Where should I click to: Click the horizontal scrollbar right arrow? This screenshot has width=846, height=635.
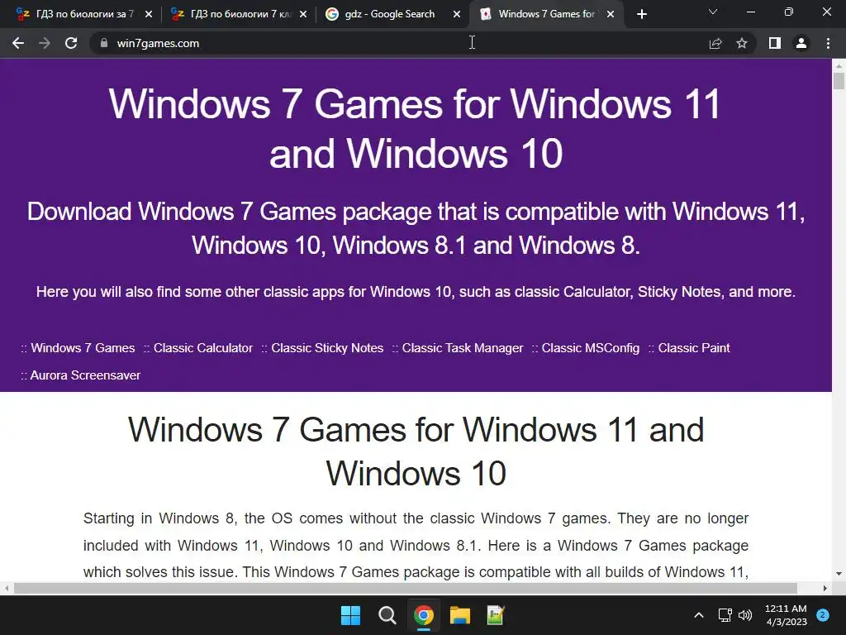point(825,588)
